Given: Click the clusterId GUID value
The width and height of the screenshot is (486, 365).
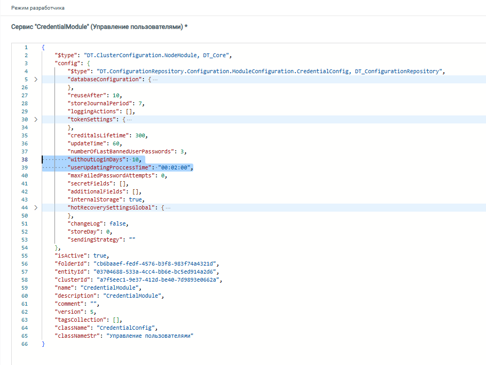Looking at the screenshot, I should pos(158,279).
